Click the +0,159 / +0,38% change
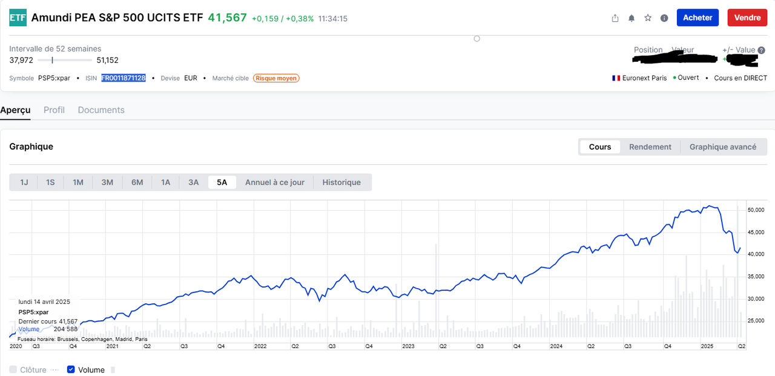This screenshot has width=775, height=376. [283, 19]
